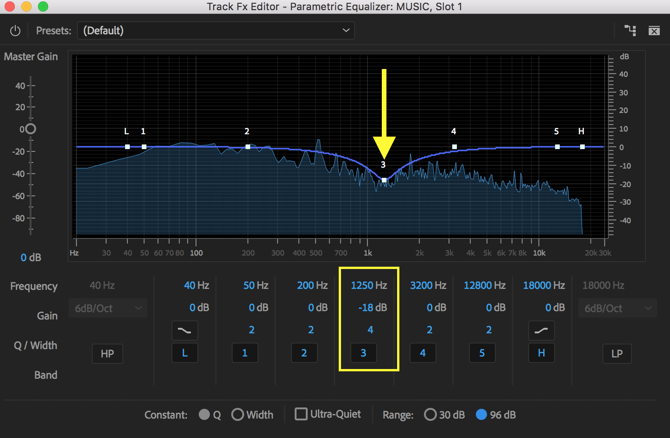670x438 pixels.
Task: Click control point 2 on EQ curve
Action: 248,147
